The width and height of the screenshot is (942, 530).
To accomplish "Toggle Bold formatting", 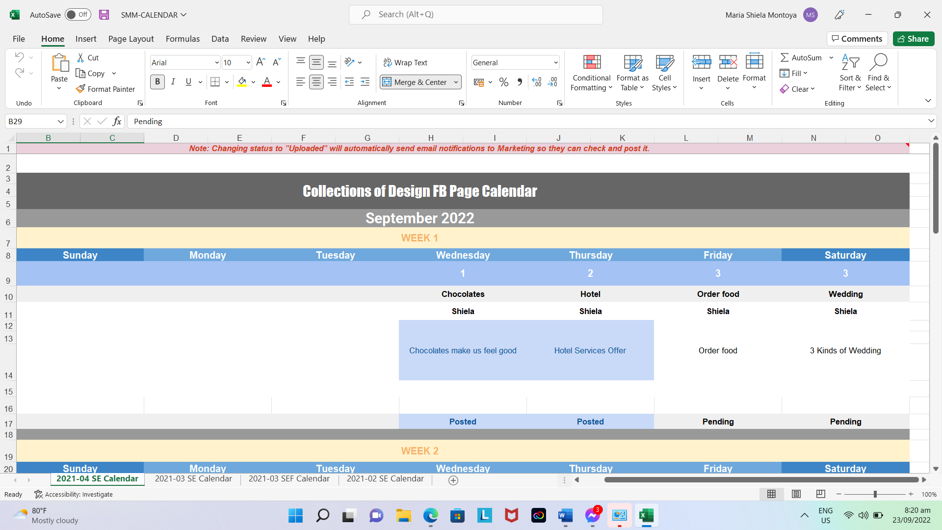I will tap(157, 82).
